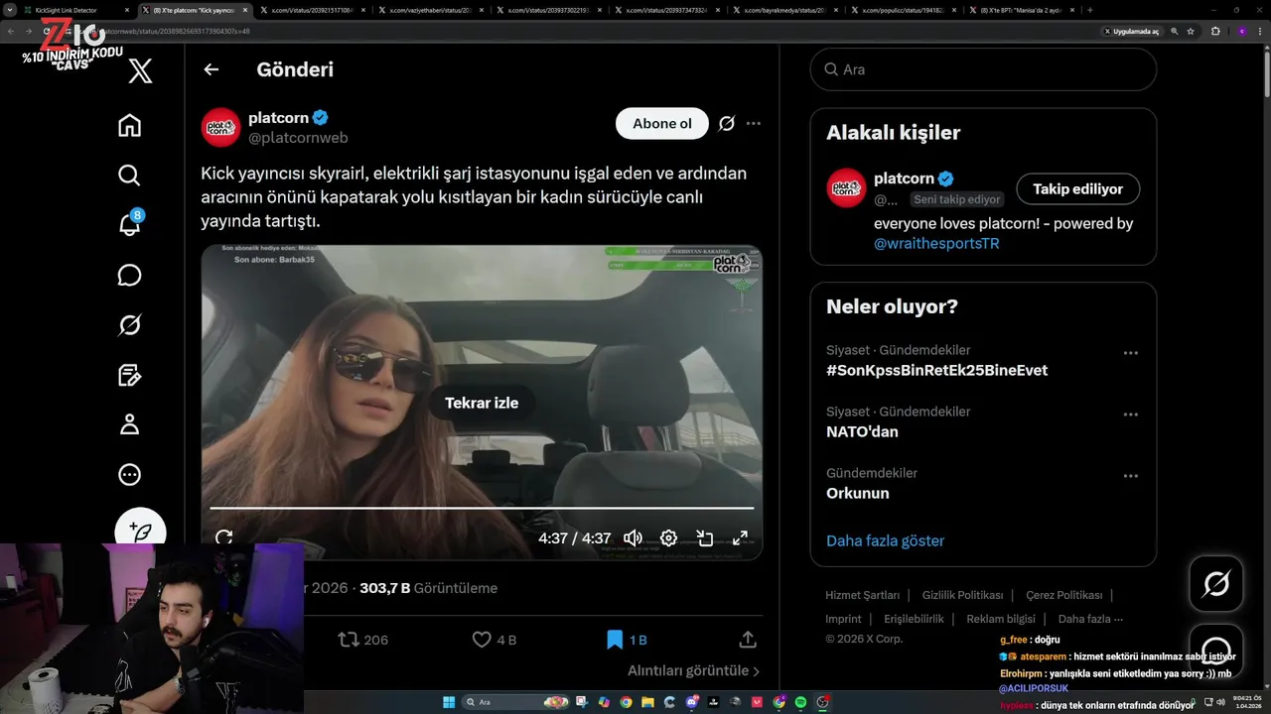Toggle the Takip ediliyor follow button

pos(1077,188)
